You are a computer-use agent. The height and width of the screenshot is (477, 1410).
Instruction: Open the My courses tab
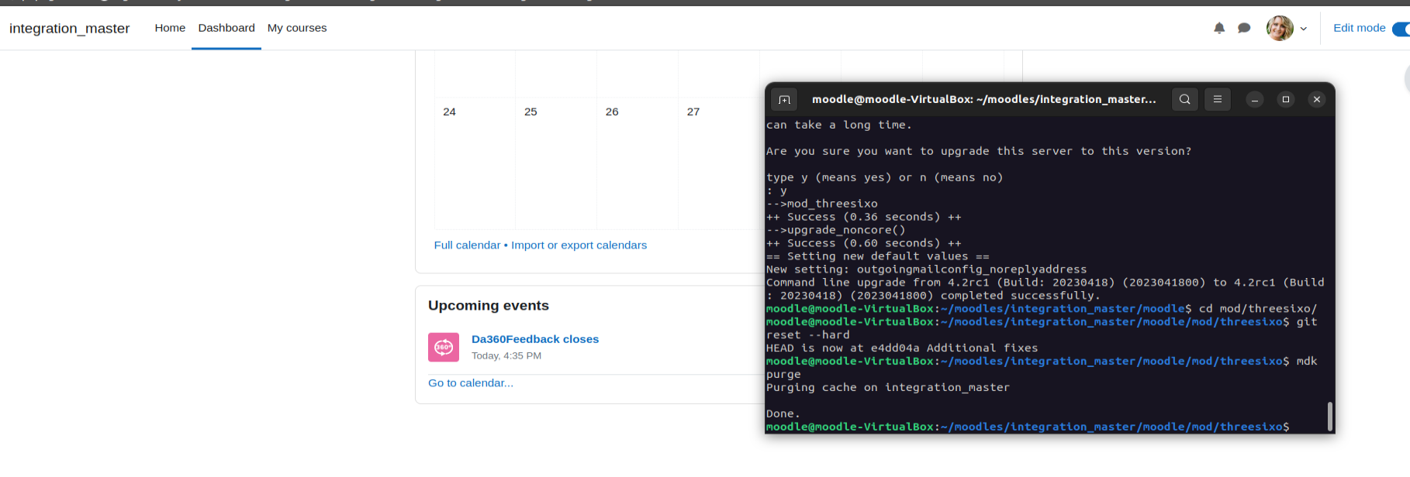pos(297,28)
